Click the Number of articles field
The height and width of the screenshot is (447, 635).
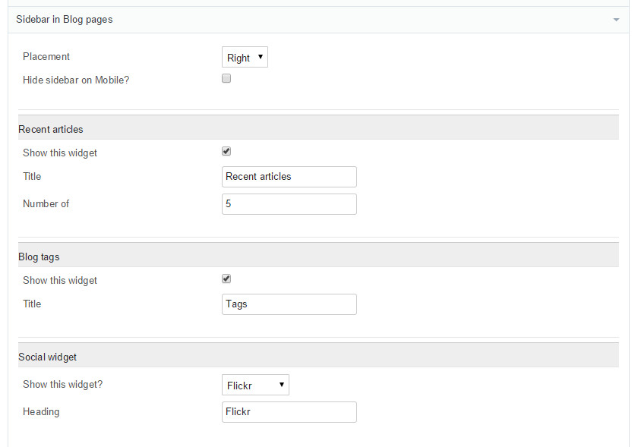click(289, 204)
